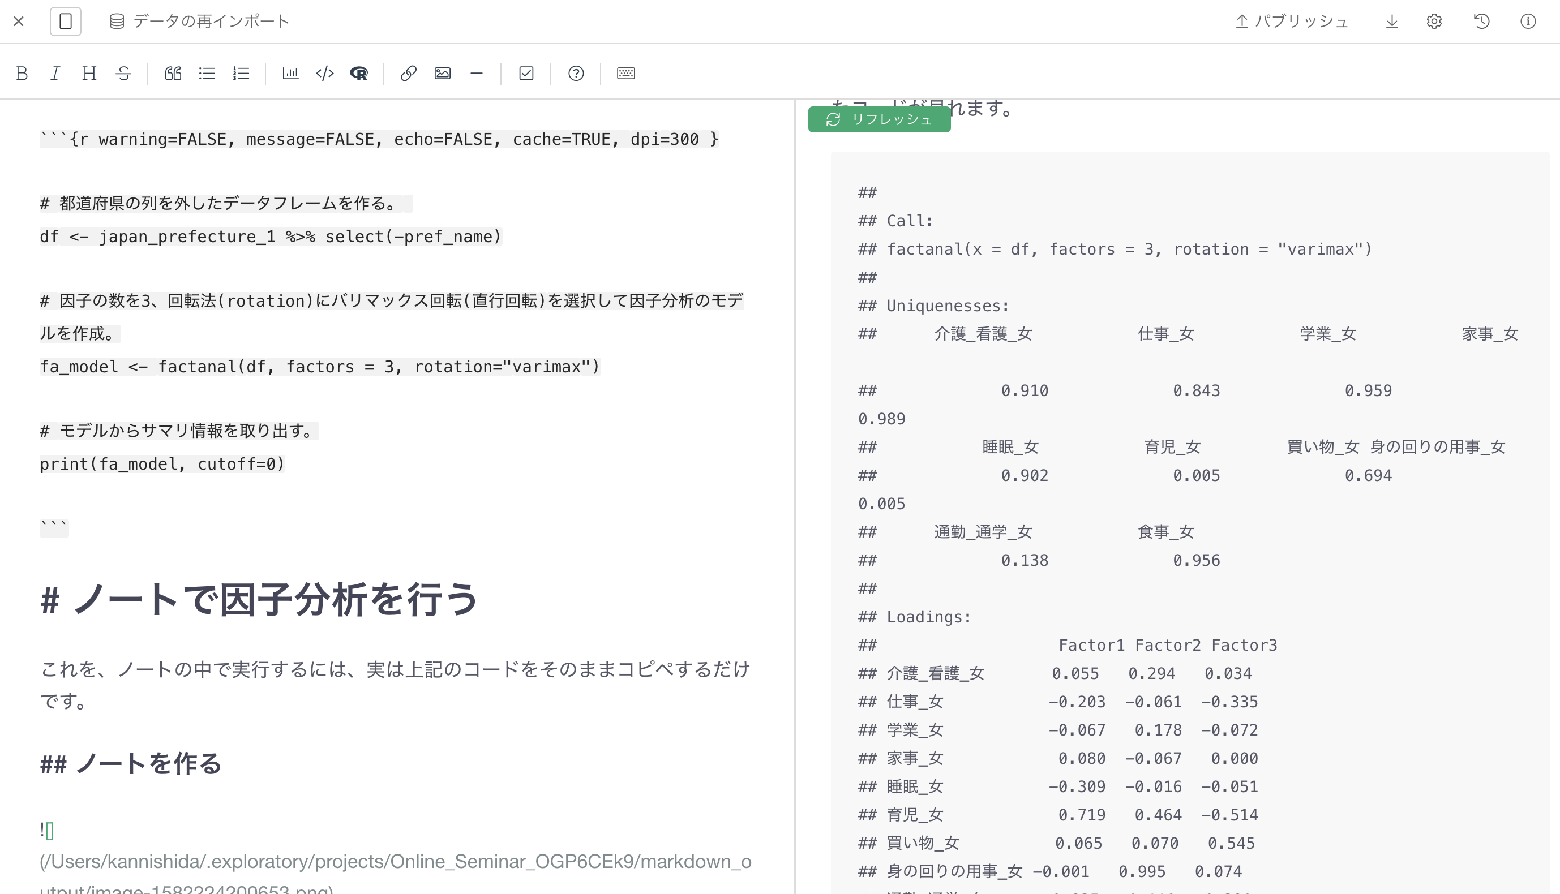
Task: Insert a code block
Action: point(325,74)
